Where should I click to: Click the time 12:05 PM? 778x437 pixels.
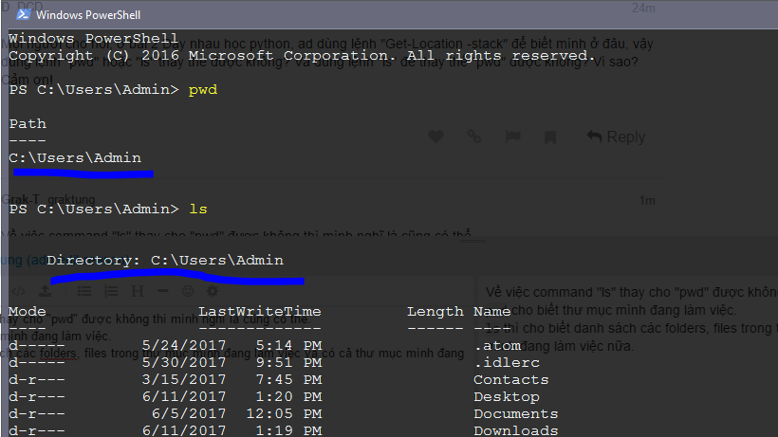click(285, 413)
